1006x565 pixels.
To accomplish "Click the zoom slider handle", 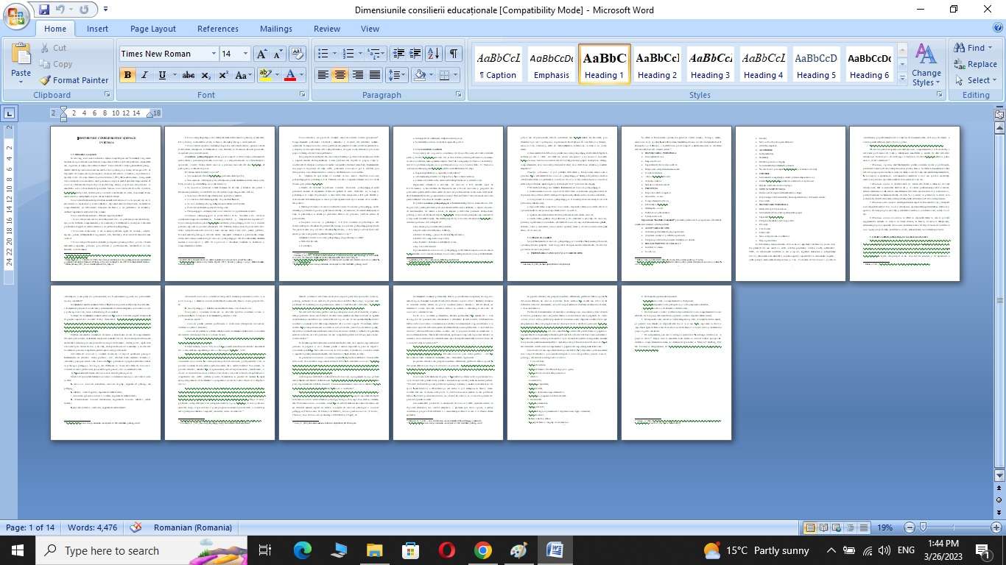I will click(924, 527).
